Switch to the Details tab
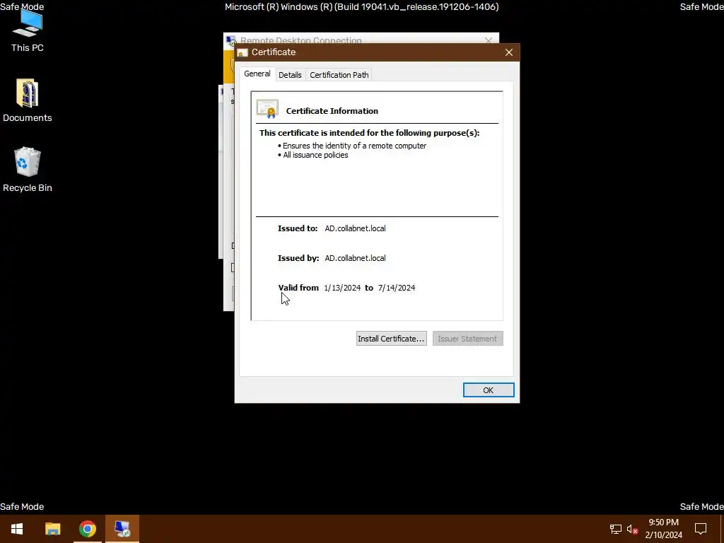This screenshot has width=724, height=543. (290, 75)
